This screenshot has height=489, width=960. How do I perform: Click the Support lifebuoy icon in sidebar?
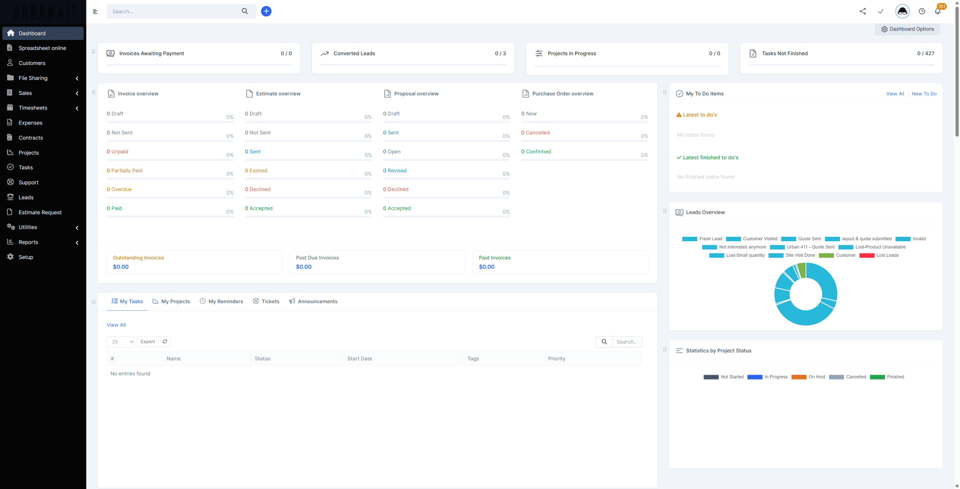click(x=10, y=182)
